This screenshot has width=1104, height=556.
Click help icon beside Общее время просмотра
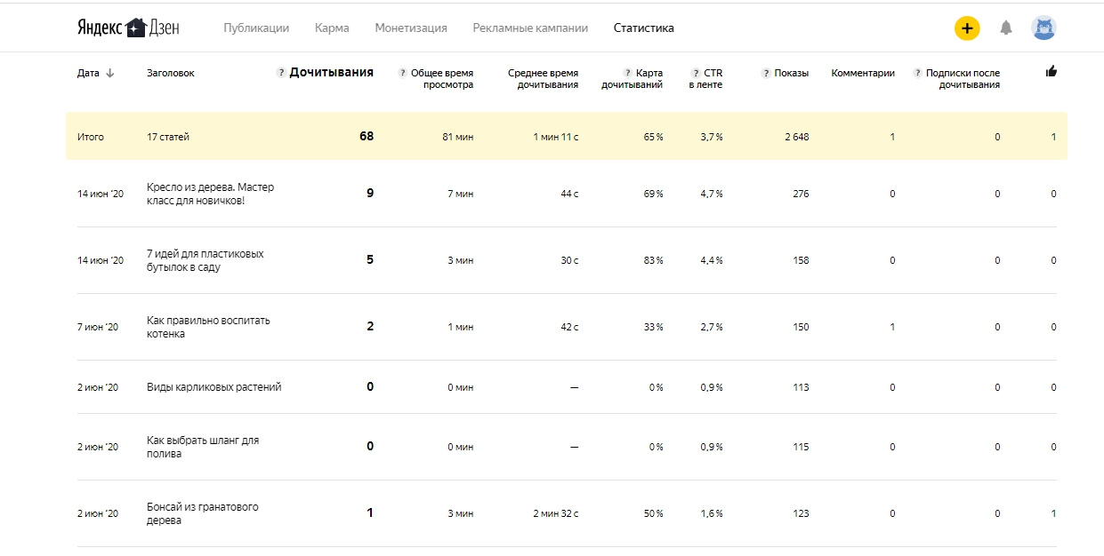[x=403, y=74]
